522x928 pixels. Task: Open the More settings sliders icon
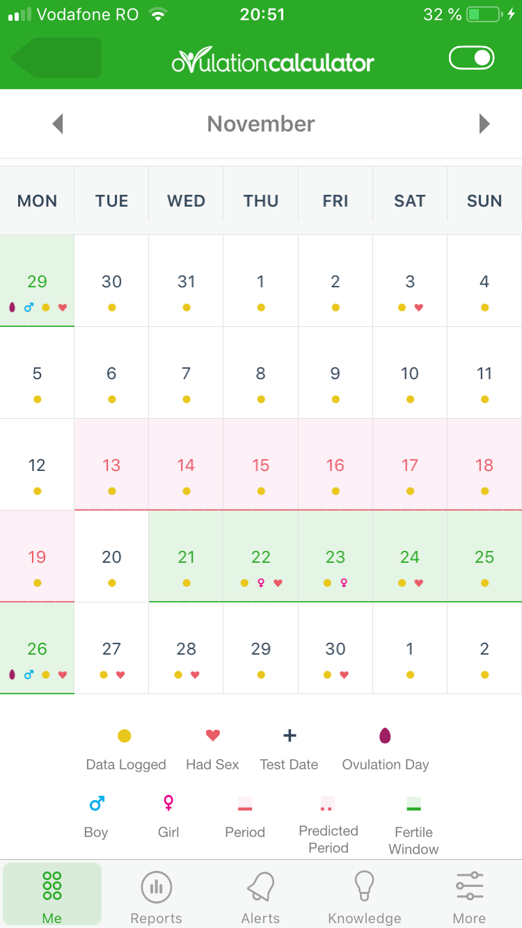470,886
